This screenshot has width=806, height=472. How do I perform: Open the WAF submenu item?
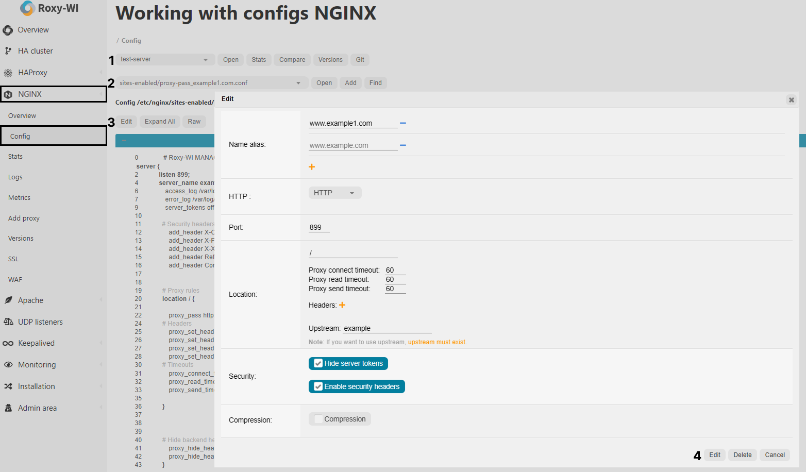pos(15,280)
